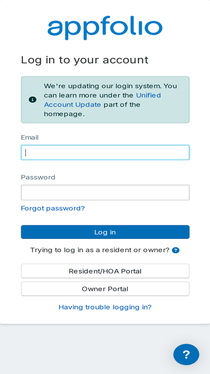
Task: Click the Email field label
Action: (30, 137)
